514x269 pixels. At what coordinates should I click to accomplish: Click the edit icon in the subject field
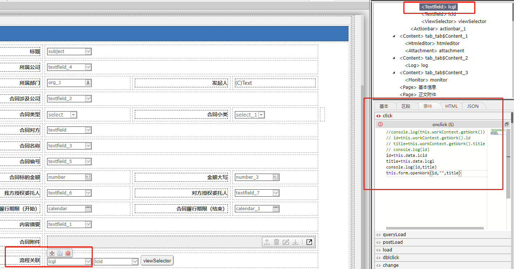[88, 52]
